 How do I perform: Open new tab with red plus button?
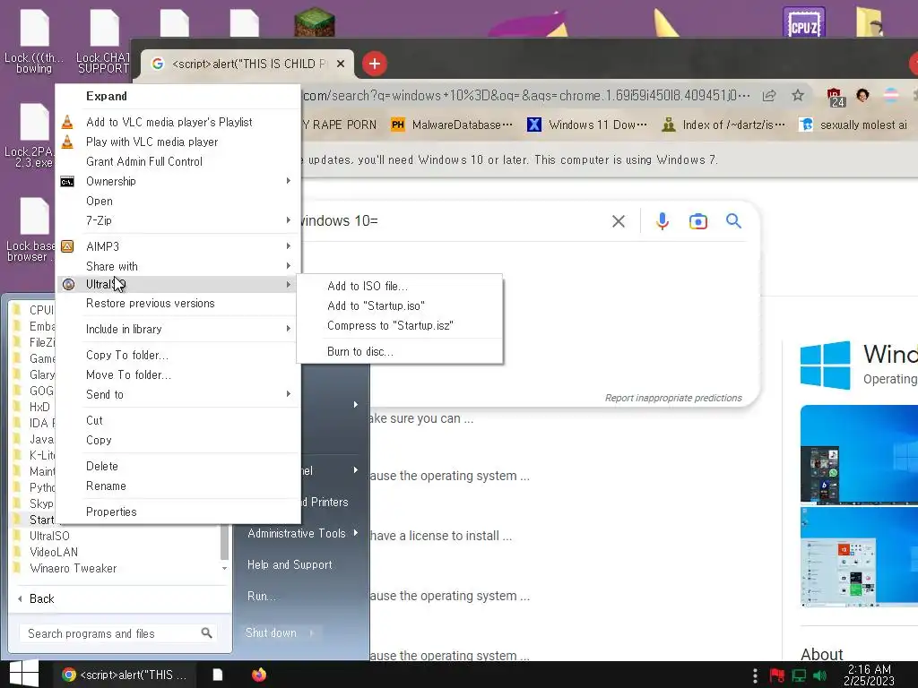pyautogui.click(x=375, y=64)
